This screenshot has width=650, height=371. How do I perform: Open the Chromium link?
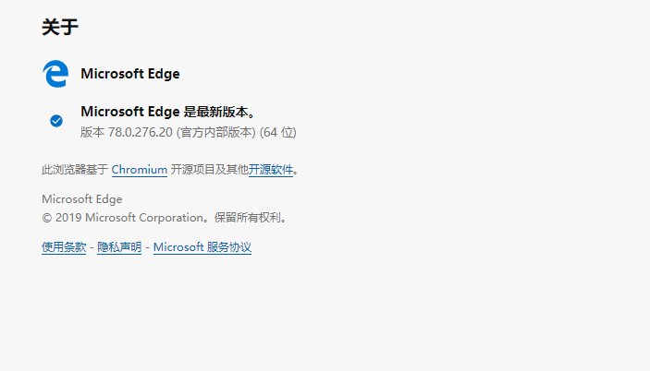140,170
